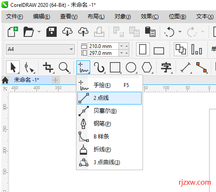Select the Connector tool
216x192 pixels.
tap(202, 67)
